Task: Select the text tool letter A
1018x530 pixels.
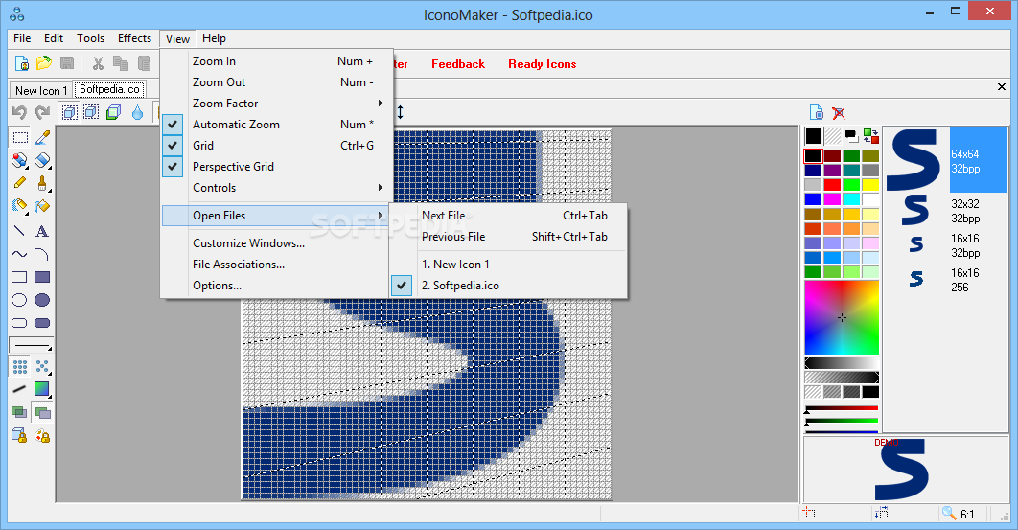Action: [42, 231]
